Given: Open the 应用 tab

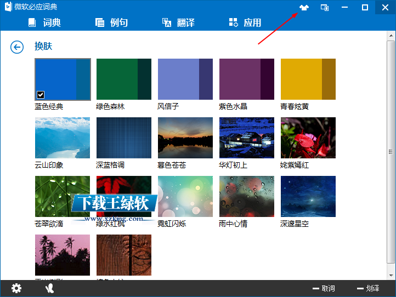Looking at the screenshot, I should click(245, 22).
